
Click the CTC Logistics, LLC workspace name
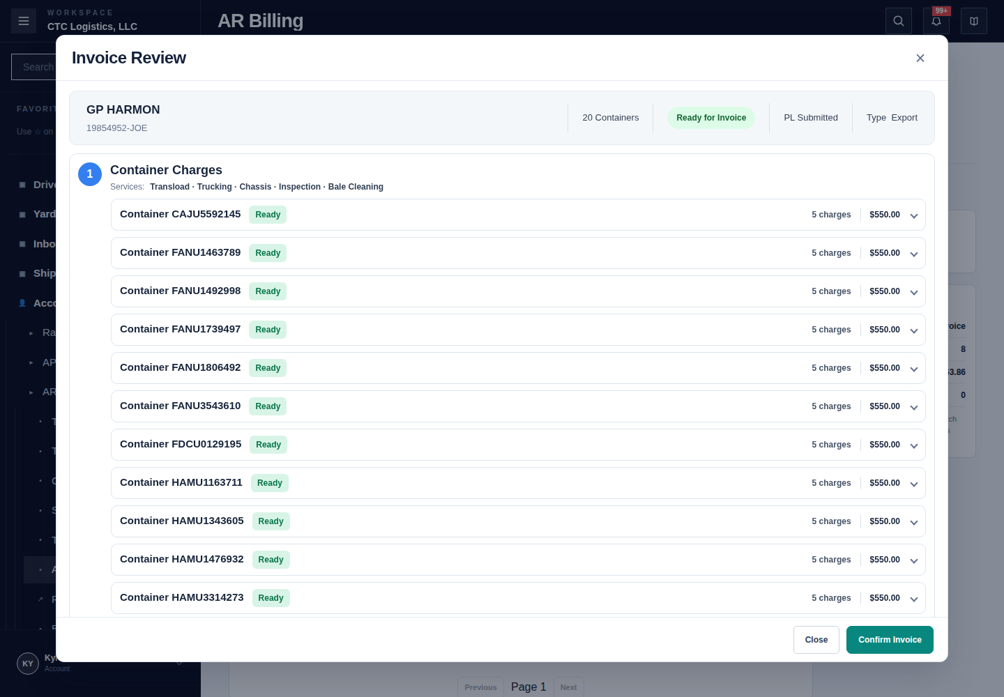(92, 26)
